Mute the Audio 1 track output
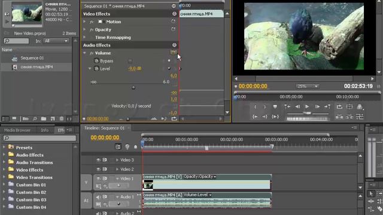383x215 pixels. 98,197
